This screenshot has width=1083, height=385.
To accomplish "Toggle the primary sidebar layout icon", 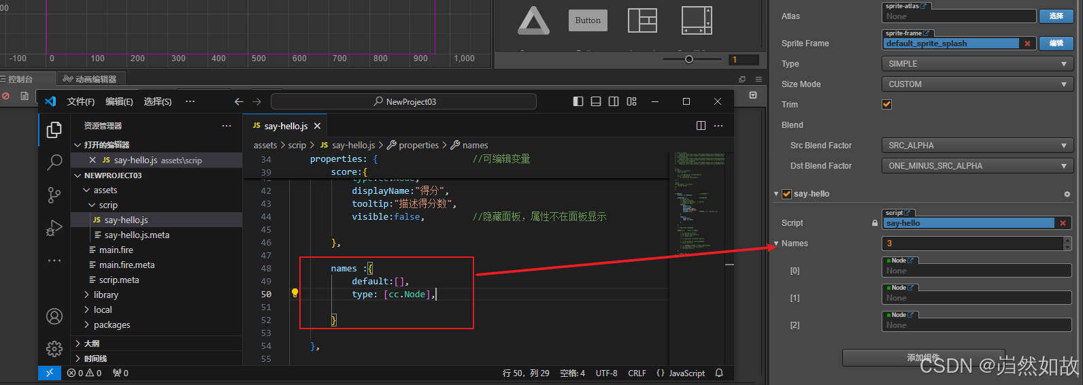I will tap(578, 101).
